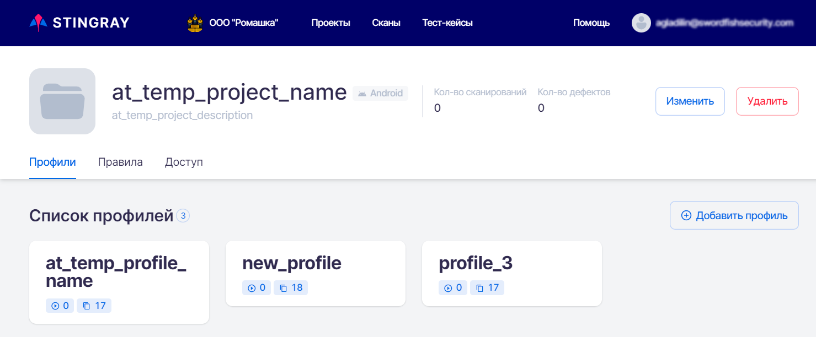Open the new_profile profile card
The width and height of the screenshot is (816, 337).
click(x=315, y=264)
